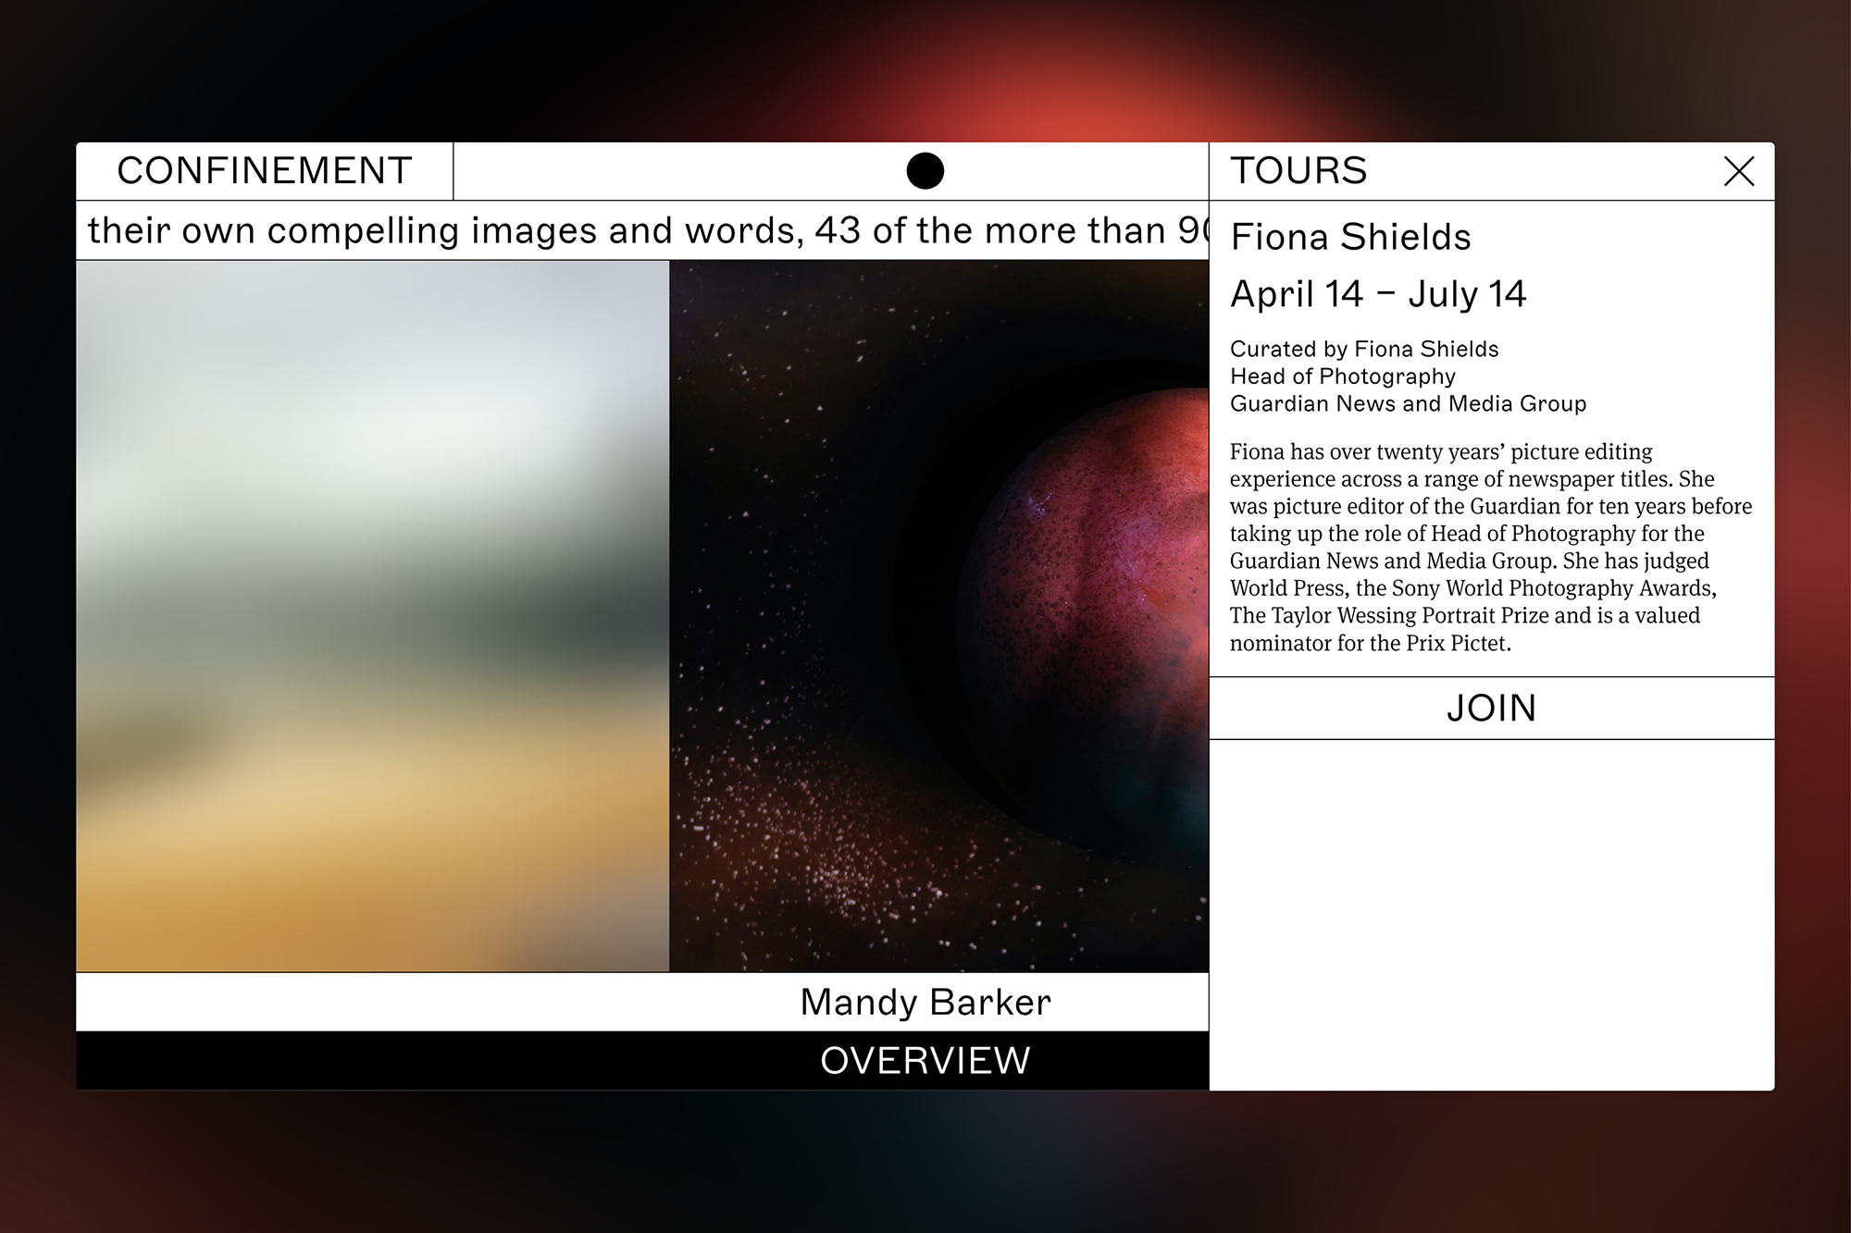Image resolution: width=1851 pixels, height=1233 pixels.
Task: Select the CONFINEMENT section header
Action: point(263,170)
